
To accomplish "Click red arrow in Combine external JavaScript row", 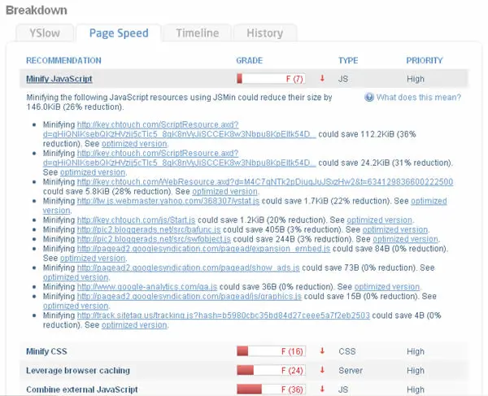I will coord(322,389).
